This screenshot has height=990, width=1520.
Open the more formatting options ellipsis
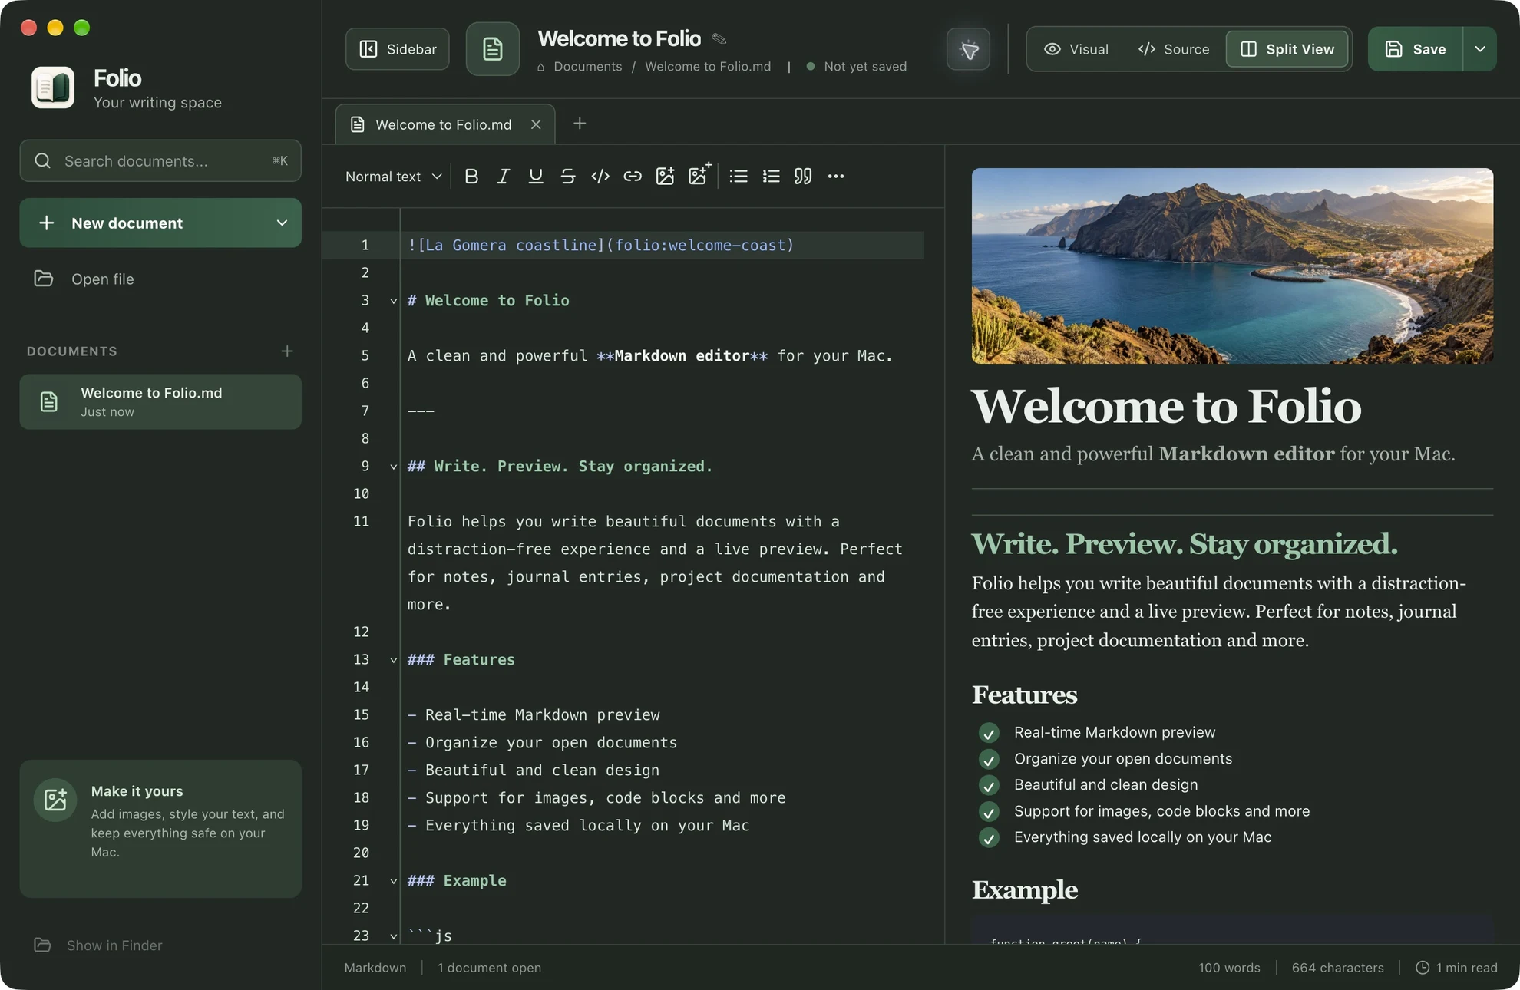pos(836,177)
